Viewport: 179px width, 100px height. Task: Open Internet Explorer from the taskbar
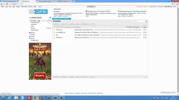(10, 98)
